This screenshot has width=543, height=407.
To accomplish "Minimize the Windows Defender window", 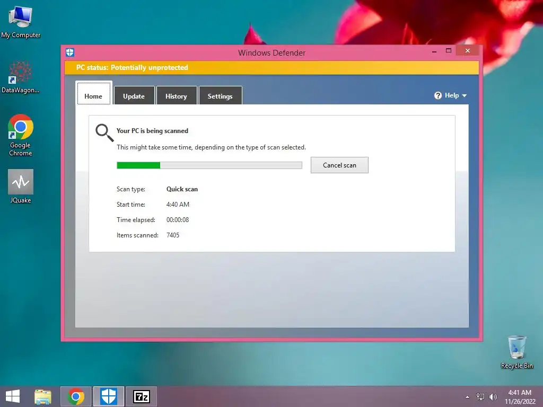I will 434,51.
